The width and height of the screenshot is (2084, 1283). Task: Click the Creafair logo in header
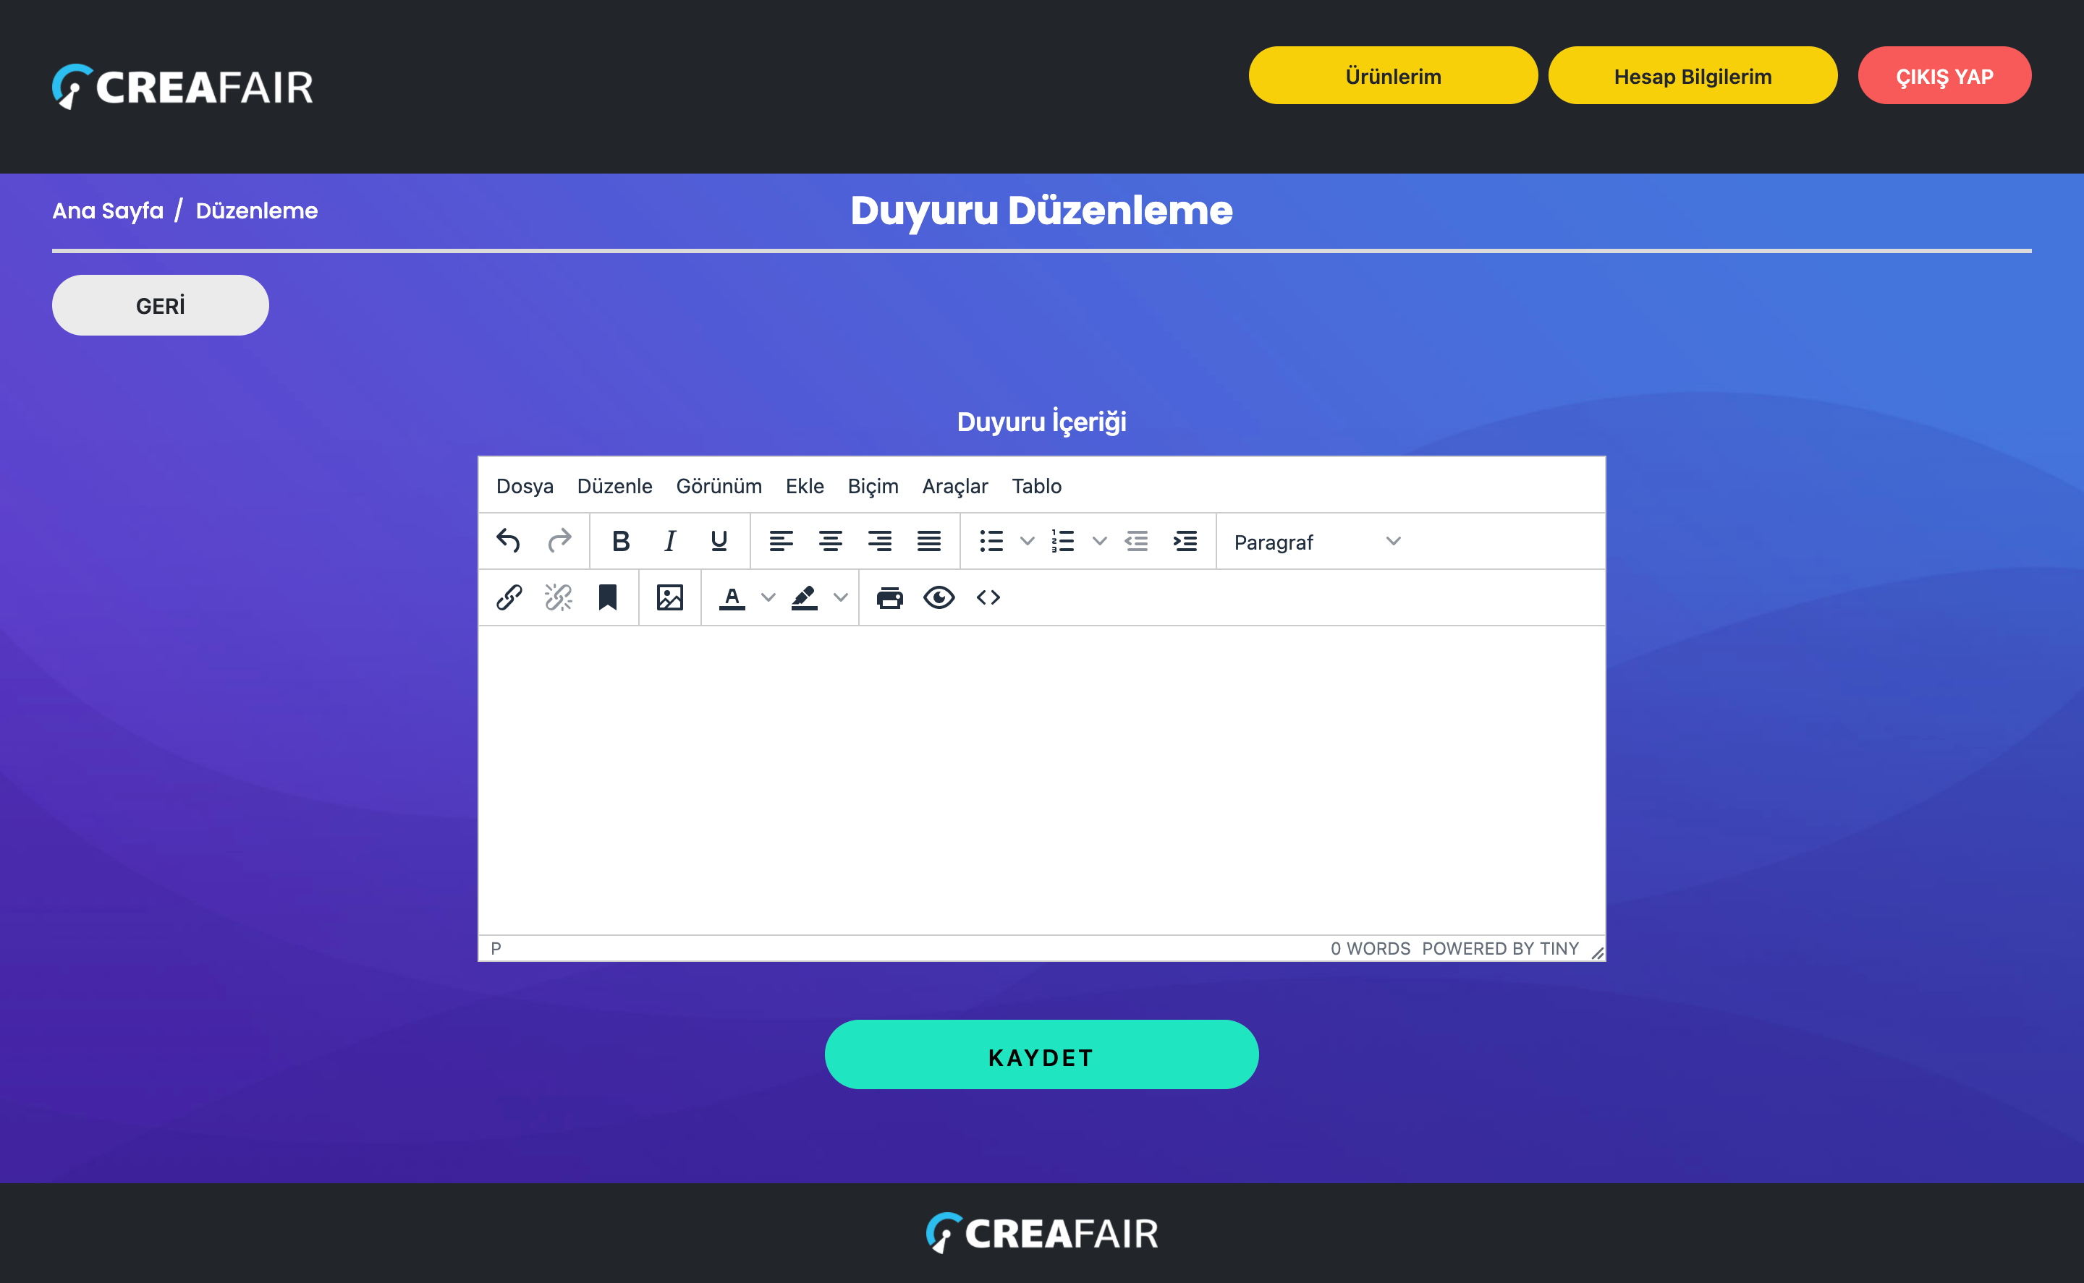(x=182, y=87)
